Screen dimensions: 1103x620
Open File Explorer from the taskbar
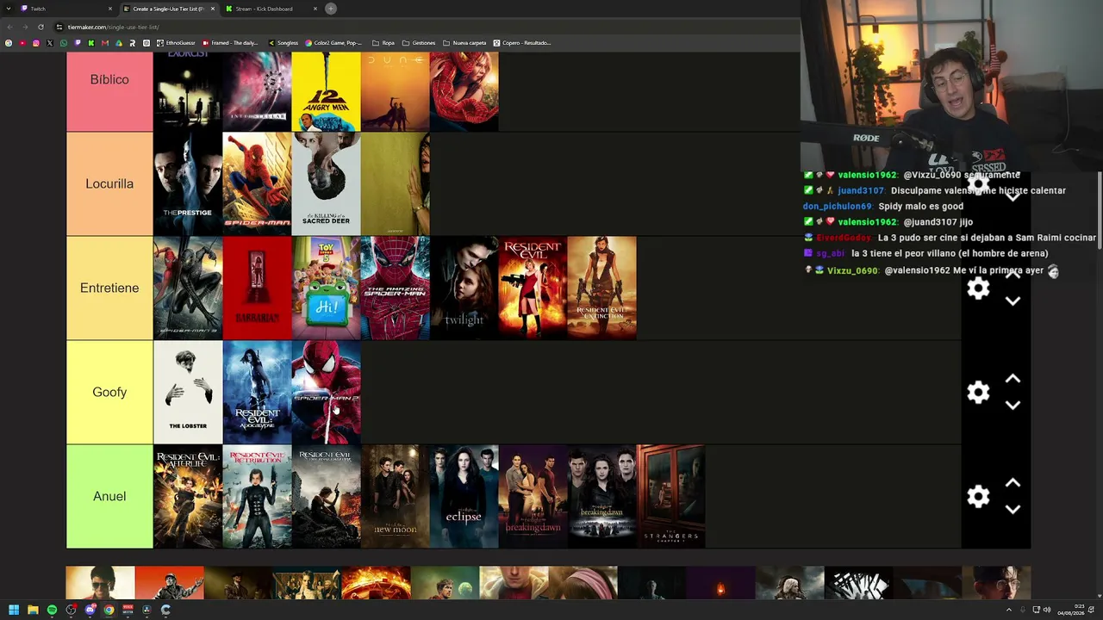pos(33,610)
